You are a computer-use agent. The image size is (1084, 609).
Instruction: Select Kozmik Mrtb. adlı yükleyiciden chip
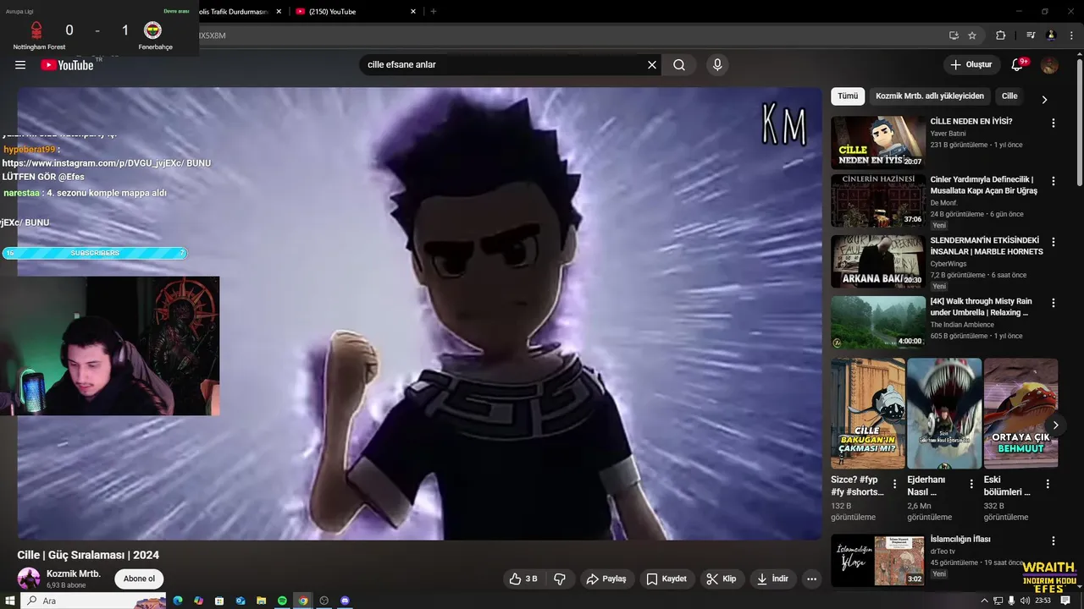pos(930,96)
